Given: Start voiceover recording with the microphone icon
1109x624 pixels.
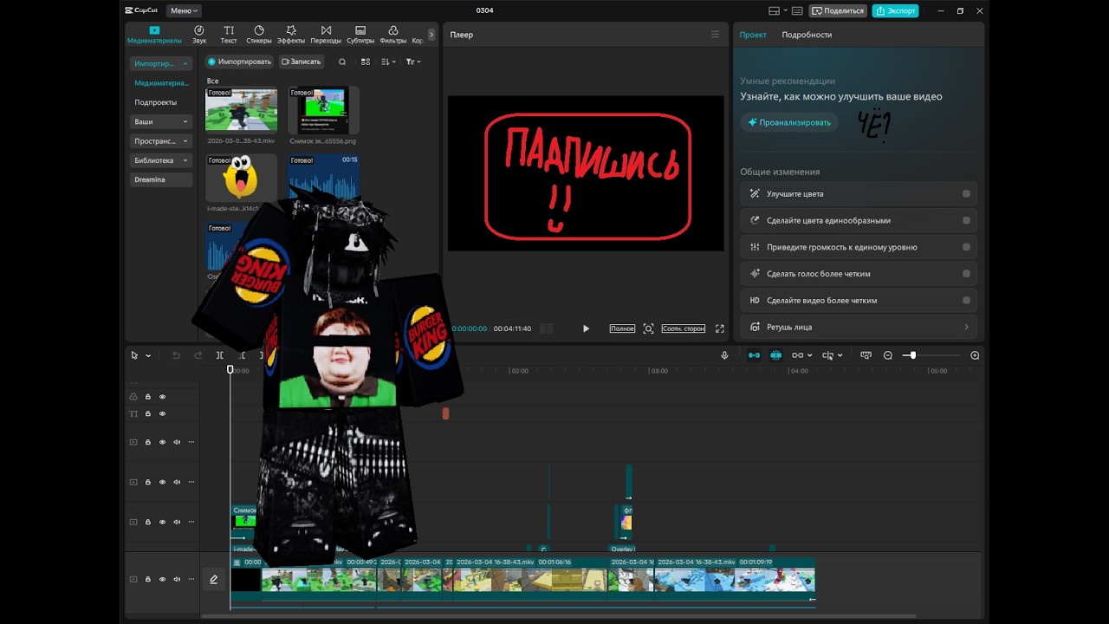Looking at the screenshot, I should click(x=725, y=355).
